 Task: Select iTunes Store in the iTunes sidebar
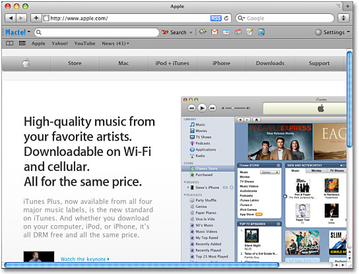[x=208, y=168]
